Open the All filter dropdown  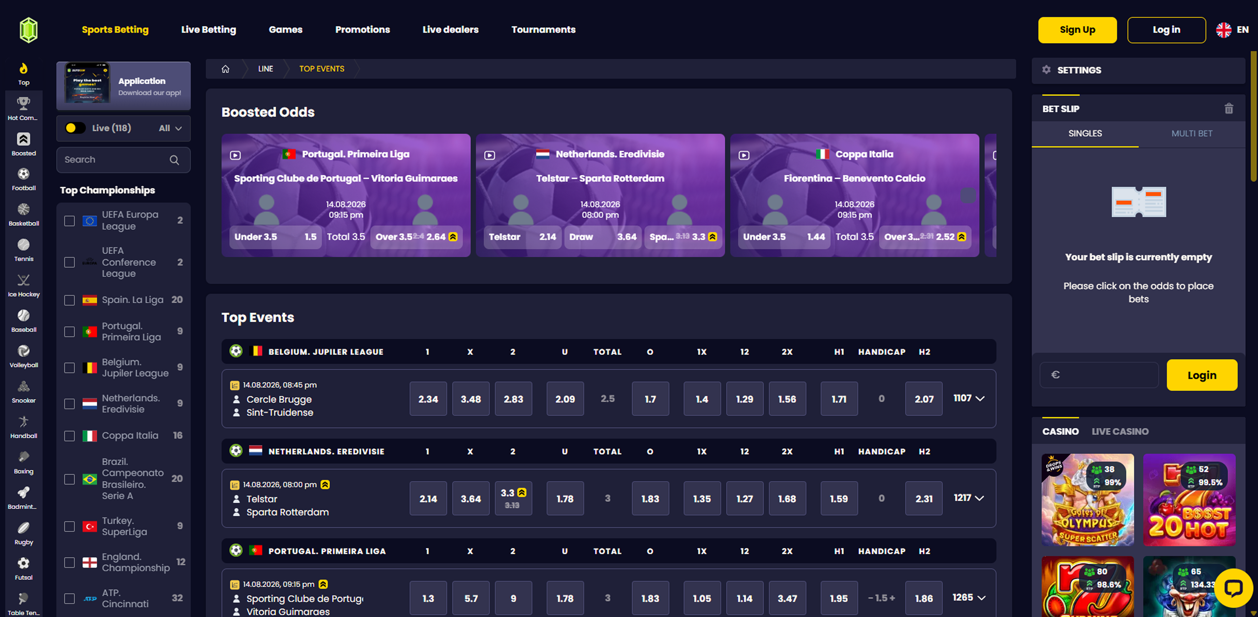[x=170, y=128]
